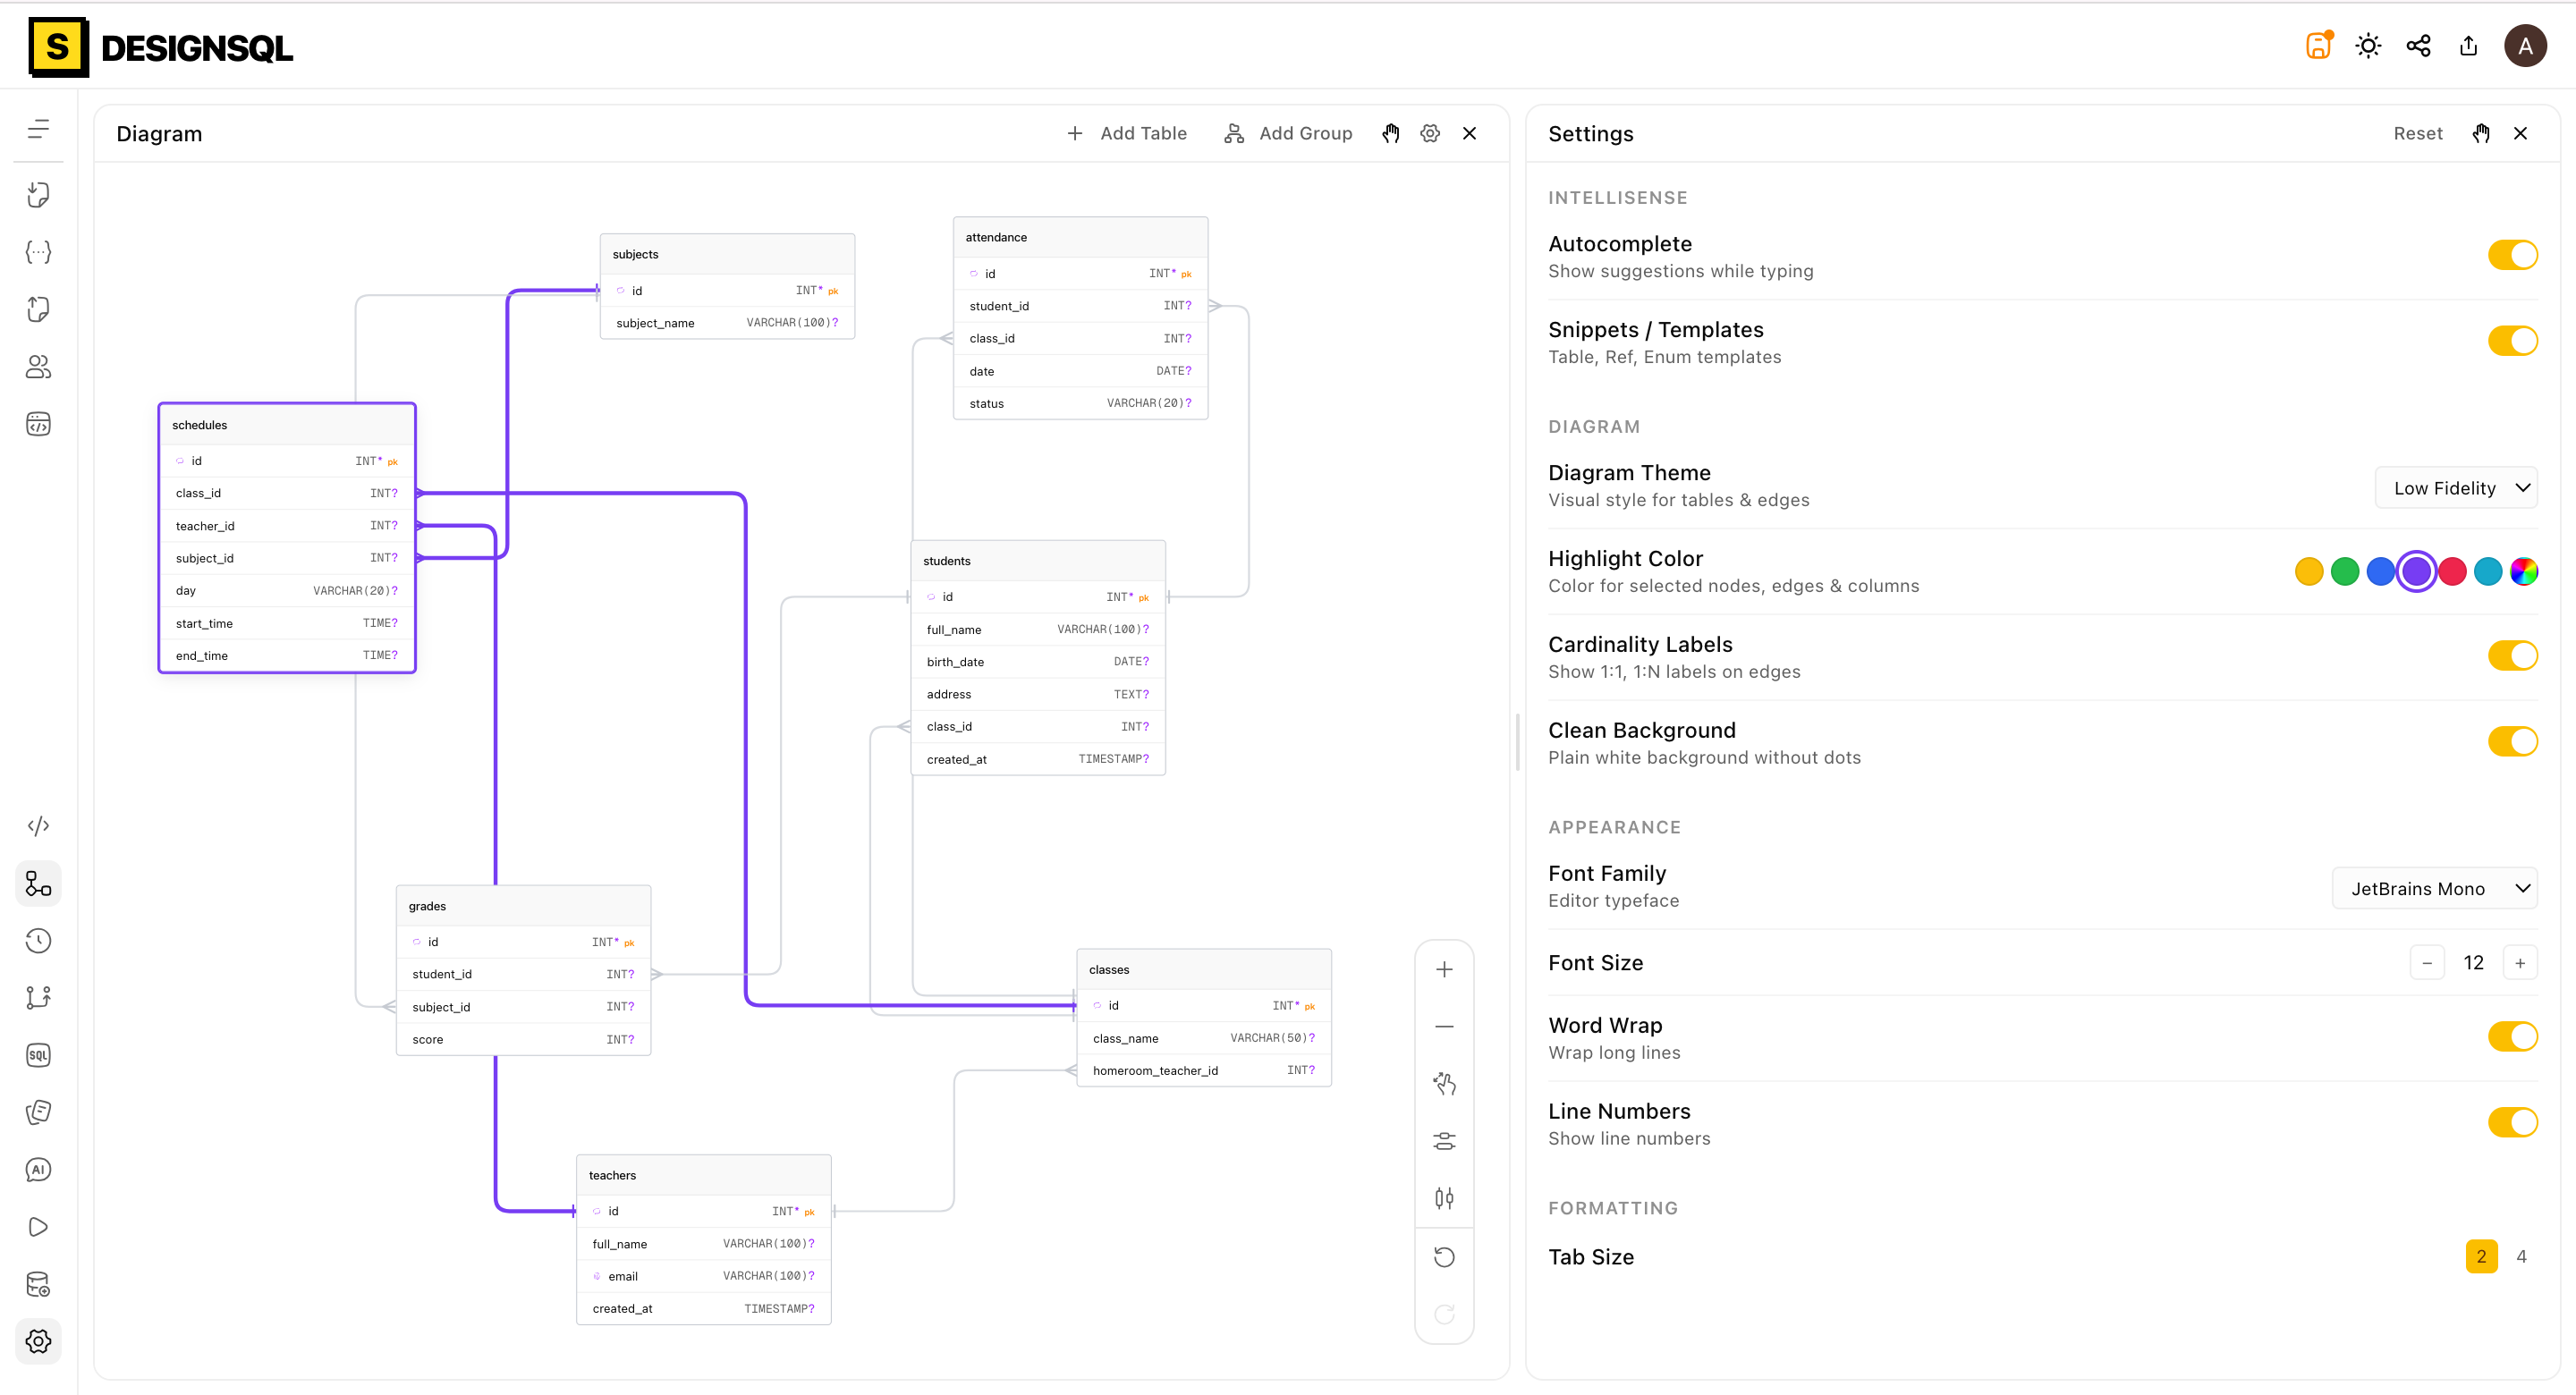The image size is (2576, 1395).
Task: Open Font Family JetBrains Mono dropdown
Action: [x=2434, y=889]
